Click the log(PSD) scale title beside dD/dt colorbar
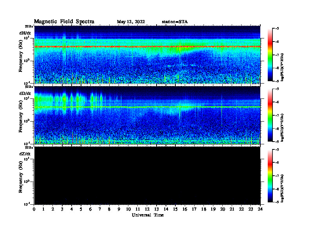310x240 pixels. (282, 128)
